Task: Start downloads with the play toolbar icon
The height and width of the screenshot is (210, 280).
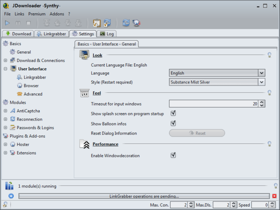Action: click(7, 23)
